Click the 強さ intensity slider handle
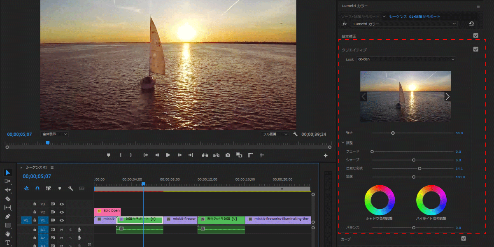 (x=393, y=133)
